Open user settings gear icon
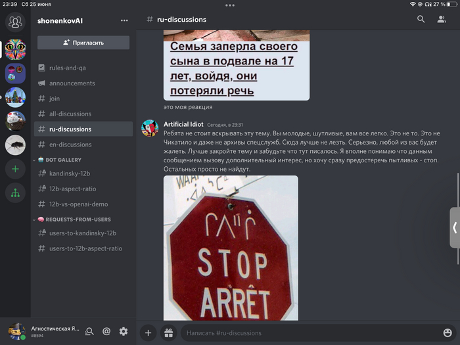460x345 pixels. [x=123, y=332]
